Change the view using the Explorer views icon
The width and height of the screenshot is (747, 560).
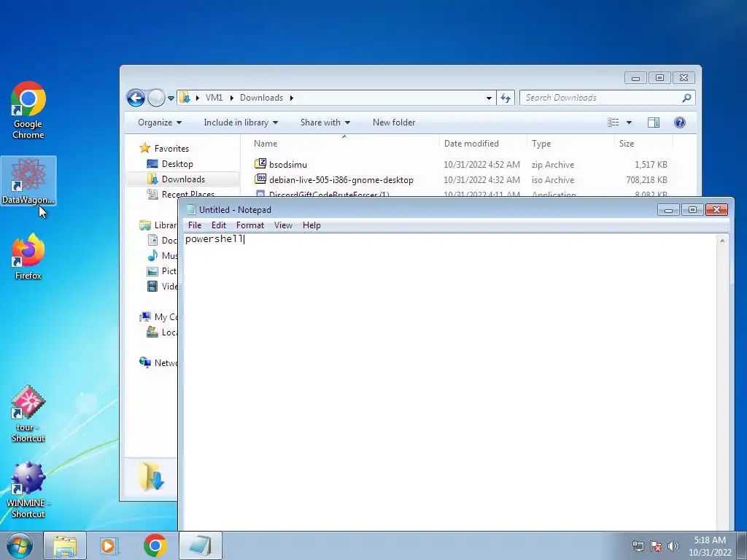(613, 122)
